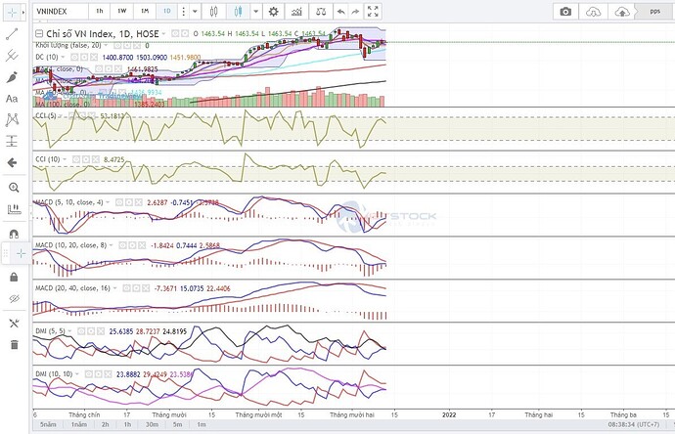Open chart settings gear
Viewport: 675px width, 434px height.
coord(273,12)
